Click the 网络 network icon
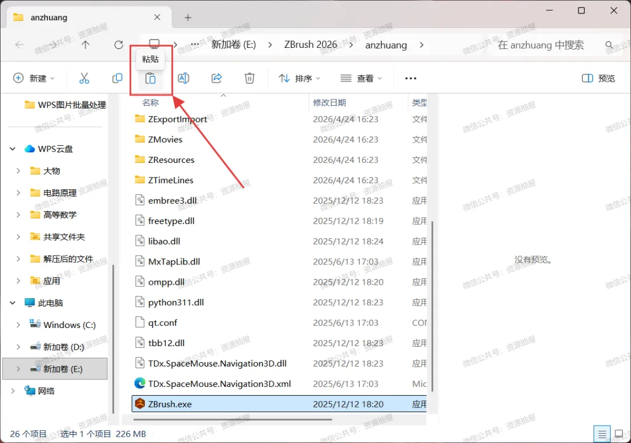The width and height of the screenshot is (631, 443). (29, 390)
